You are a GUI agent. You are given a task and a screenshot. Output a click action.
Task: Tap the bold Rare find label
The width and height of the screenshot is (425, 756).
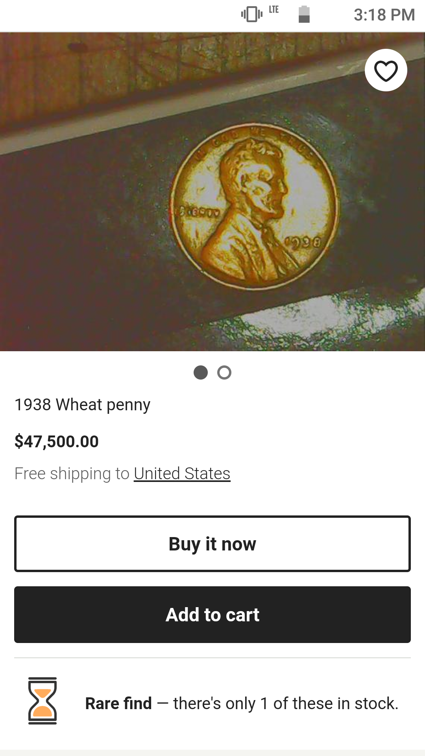tap(118, 704)
